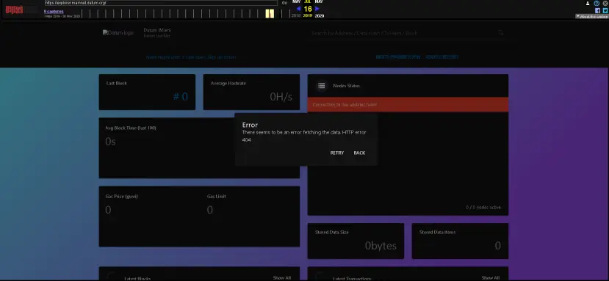Image resolution: width=609 pixels, height=281 pixels.
Task: Show All latest blocks
Action: (282, 278)
